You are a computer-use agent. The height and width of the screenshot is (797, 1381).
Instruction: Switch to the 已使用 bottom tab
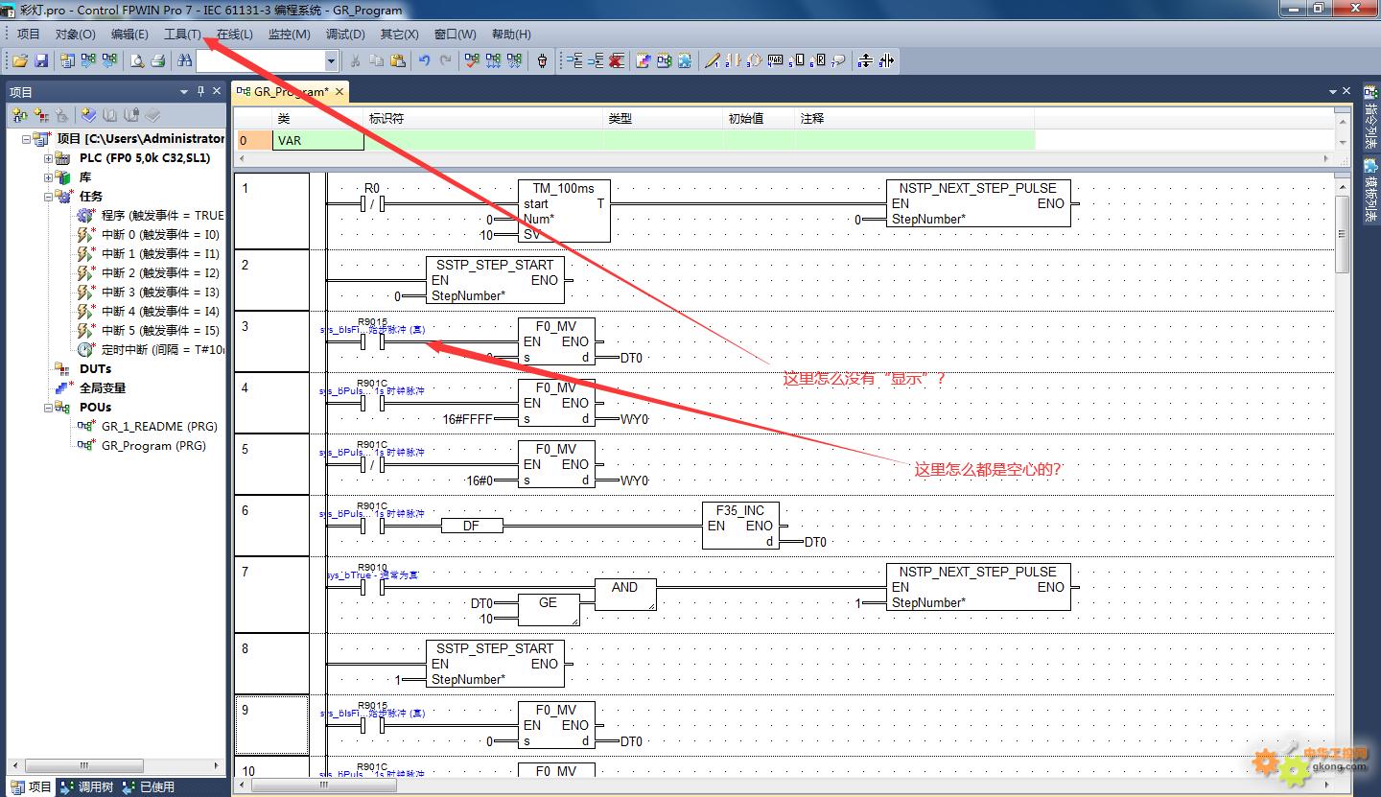[149, 786]
